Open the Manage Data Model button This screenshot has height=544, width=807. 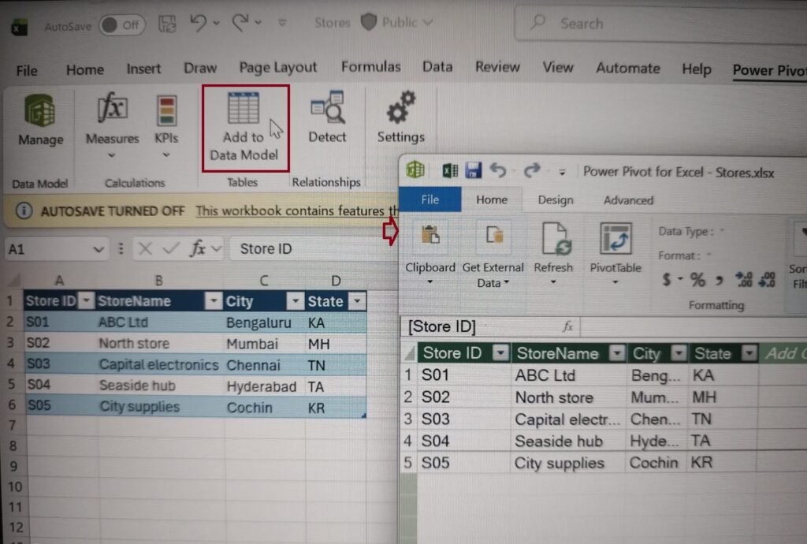pos(40,120)
